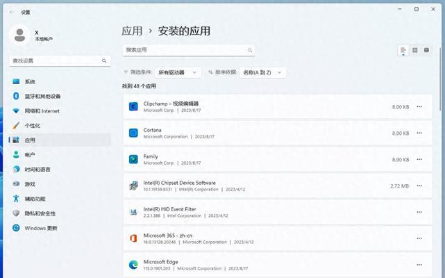Screen dimensions: 445x278
Task: Select 应用 in the sidebar
Action: pos(60,140)
